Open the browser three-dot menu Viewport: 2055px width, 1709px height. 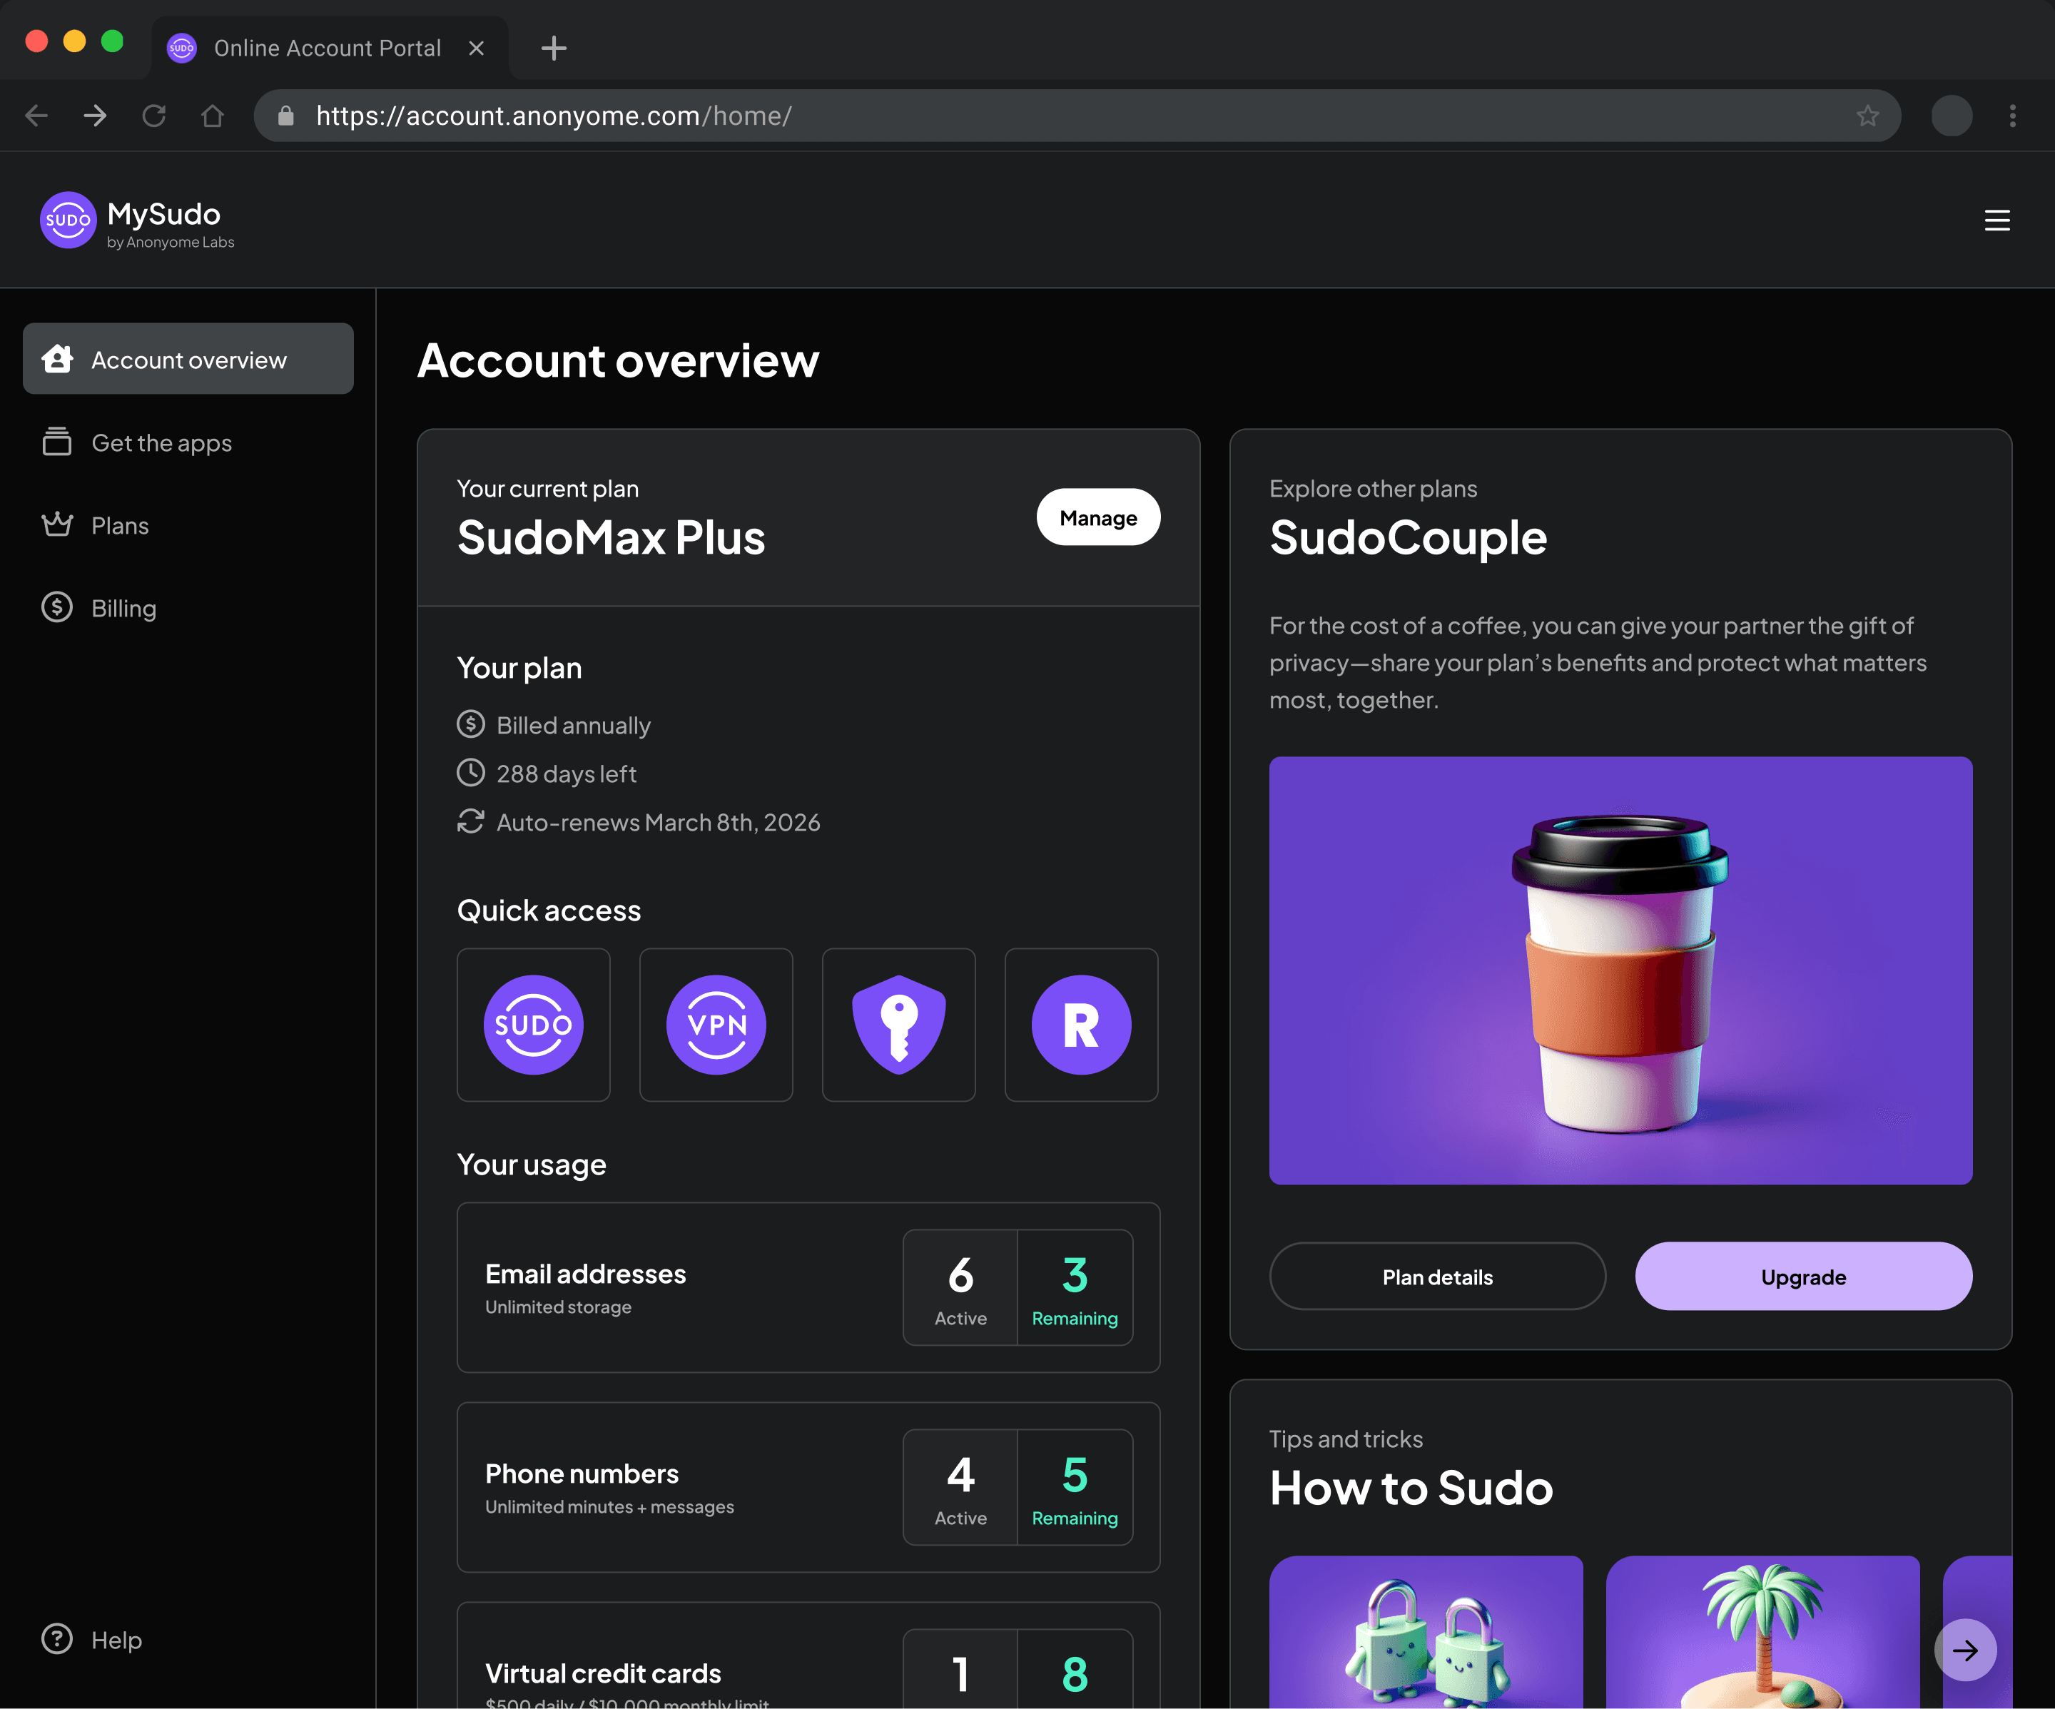pyautogui.click(x=2012, y=116)
